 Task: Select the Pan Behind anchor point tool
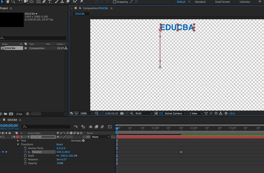tap(31, 2)
